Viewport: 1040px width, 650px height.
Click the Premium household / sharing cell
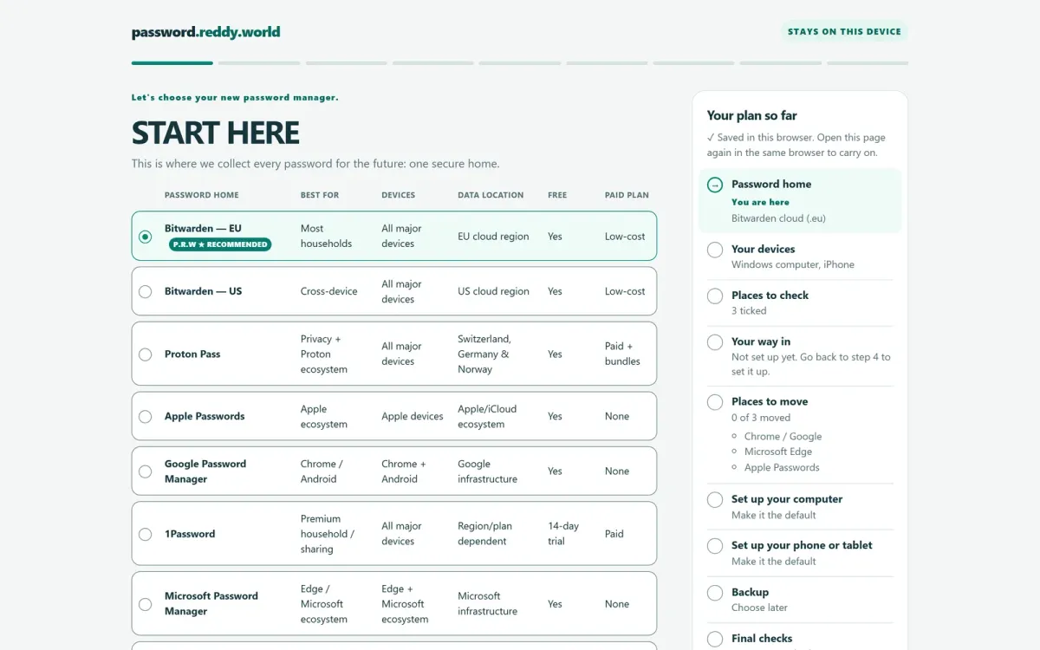pyautogui.click(x=328, y=534)
